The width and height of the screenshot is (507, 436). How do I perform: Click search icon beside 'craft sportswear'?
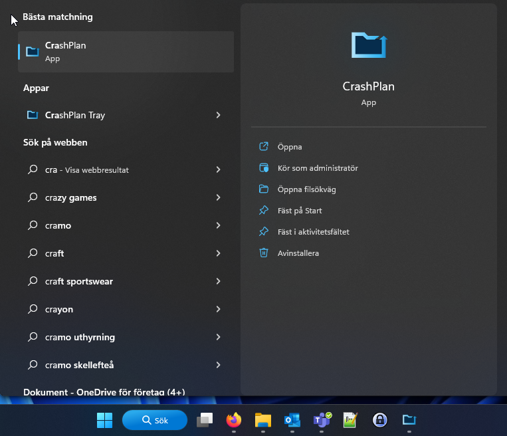point(33,281)
